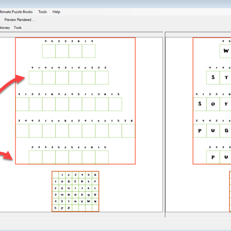Select the B box in solution panel
This screenshot has height=231, width=231.
[226, 131]
